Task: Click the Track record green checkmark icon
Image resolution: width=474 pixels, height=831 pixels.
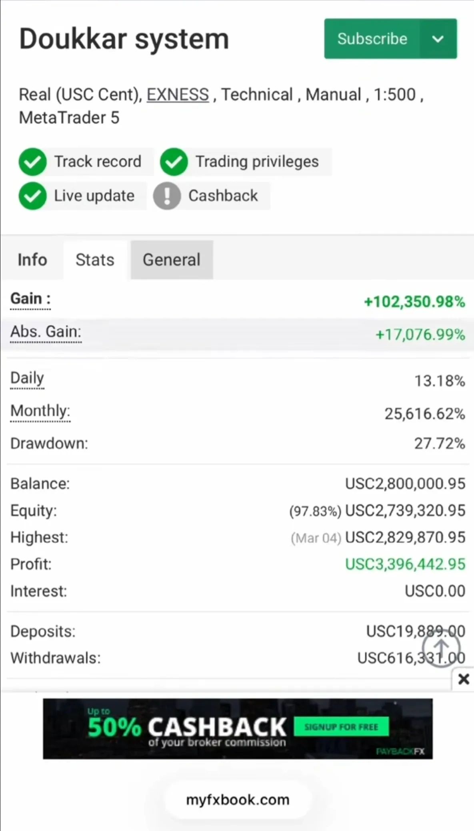Action: tap(32, 162)
